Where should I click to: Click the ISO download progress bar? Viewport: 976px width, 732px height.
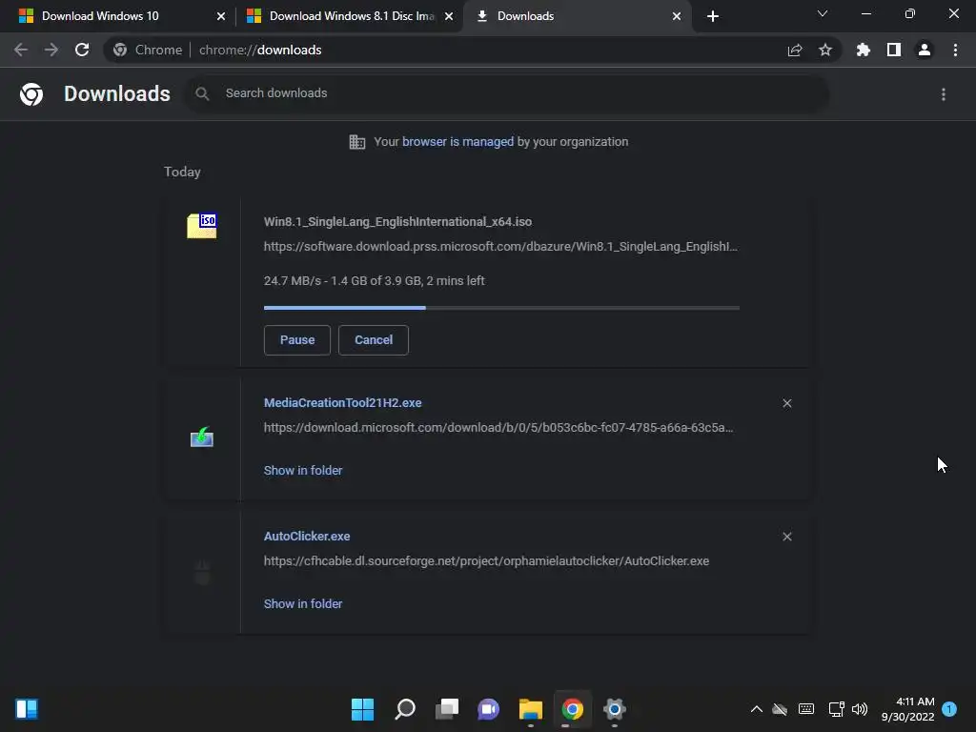(501, 308)
